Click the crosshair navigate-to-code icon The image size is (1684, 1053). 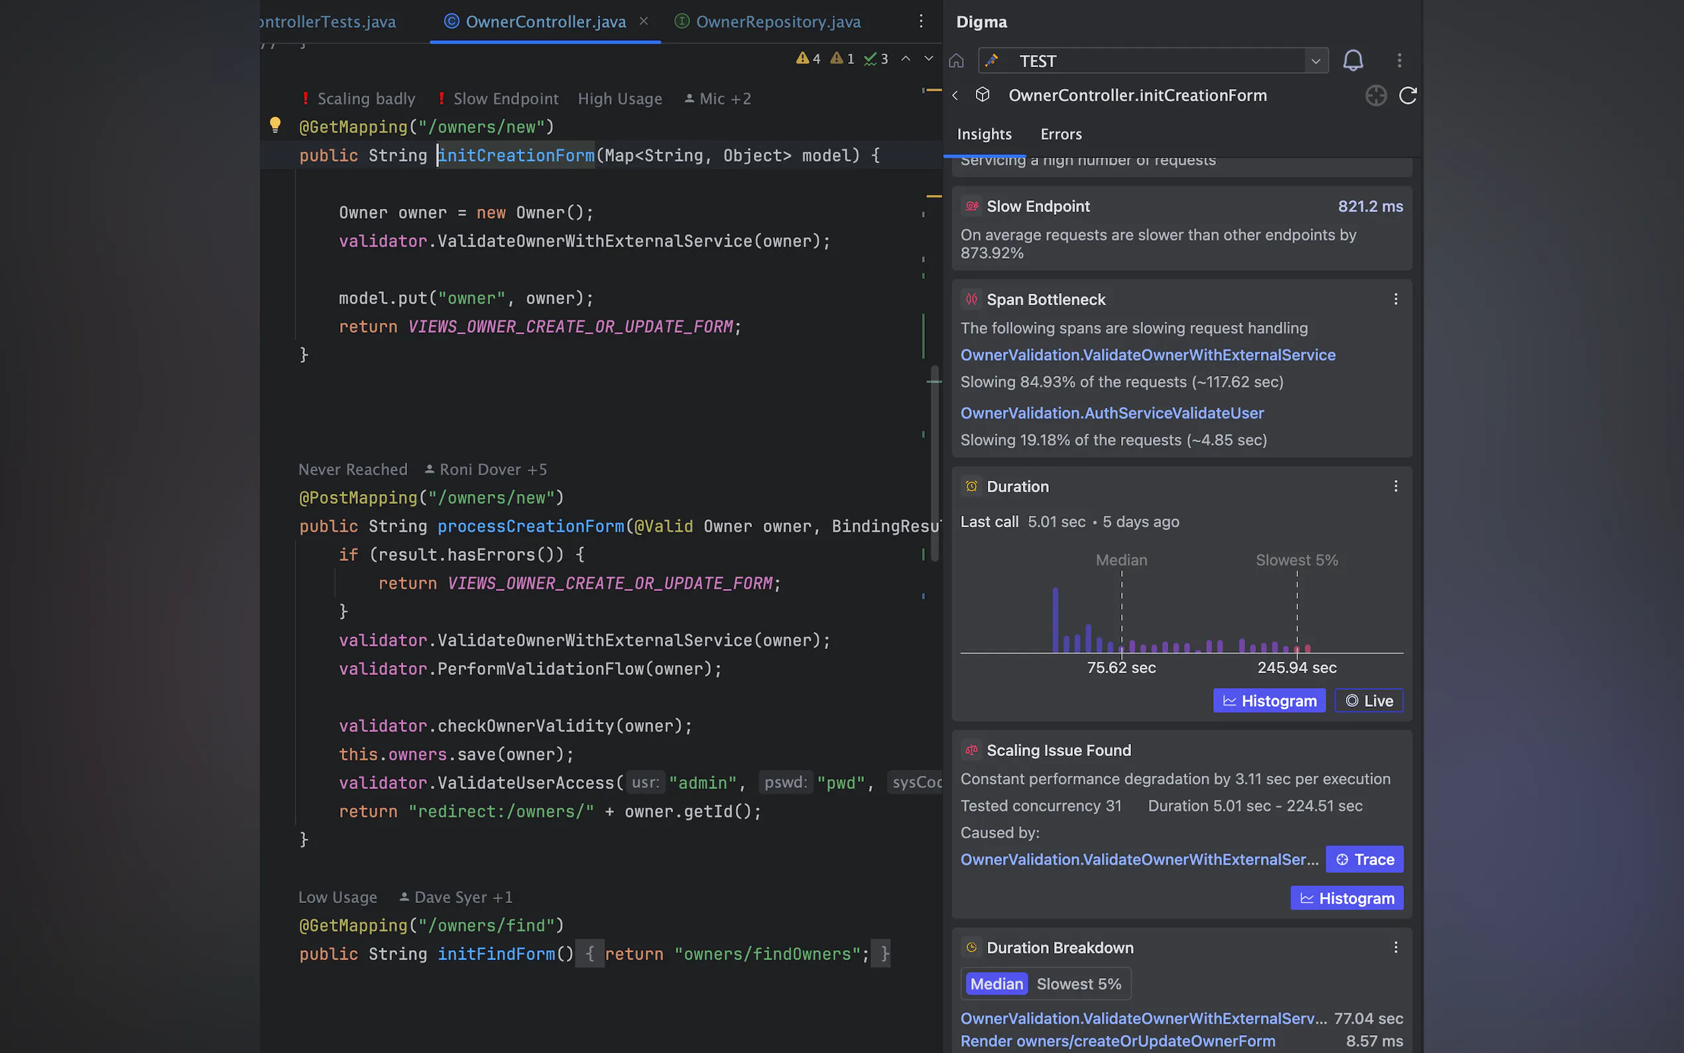click(x=1376, y=95)
